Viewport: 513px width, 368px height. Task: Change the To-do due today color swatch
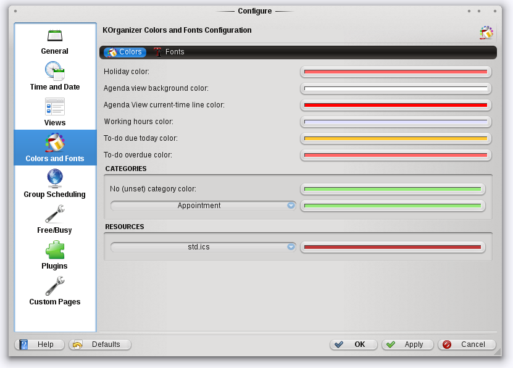396,138
